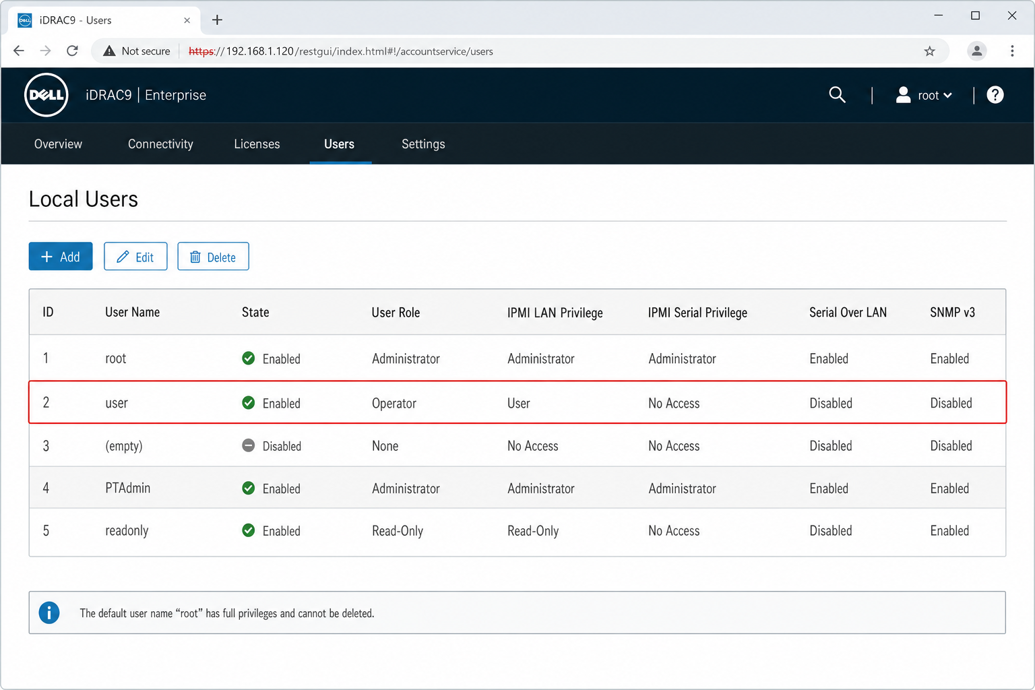The image size is (1035, 690).
Task: Click the browser back arrow
Action: click(x=19, y=51)
